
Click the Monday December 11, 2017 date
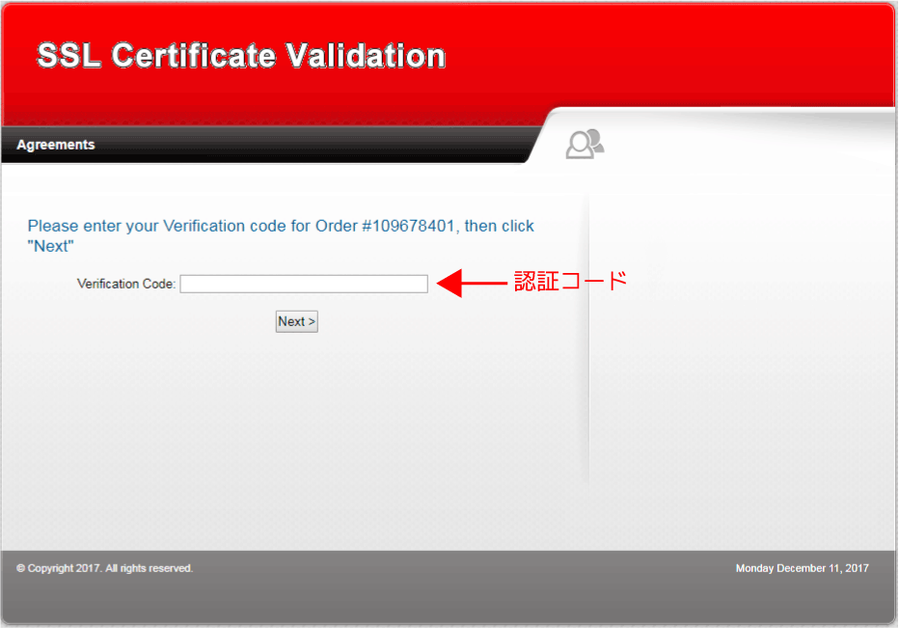pos(802,568)
